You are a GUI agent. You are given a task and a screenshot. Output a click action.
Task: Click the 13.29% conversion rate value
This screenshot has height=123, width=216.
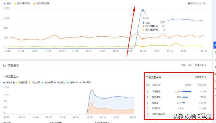point(203,103)
